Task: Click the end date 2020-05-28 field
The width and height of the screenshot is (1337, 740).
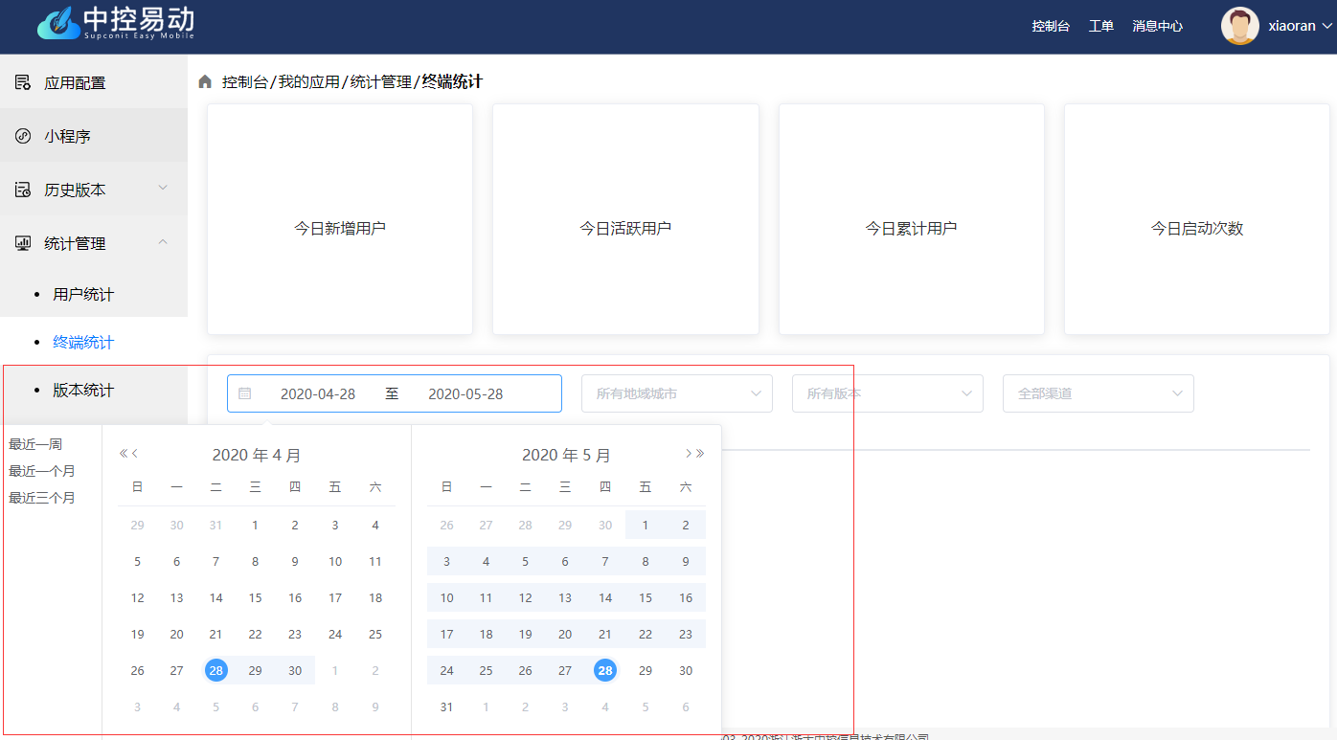Action: [465, 393]
